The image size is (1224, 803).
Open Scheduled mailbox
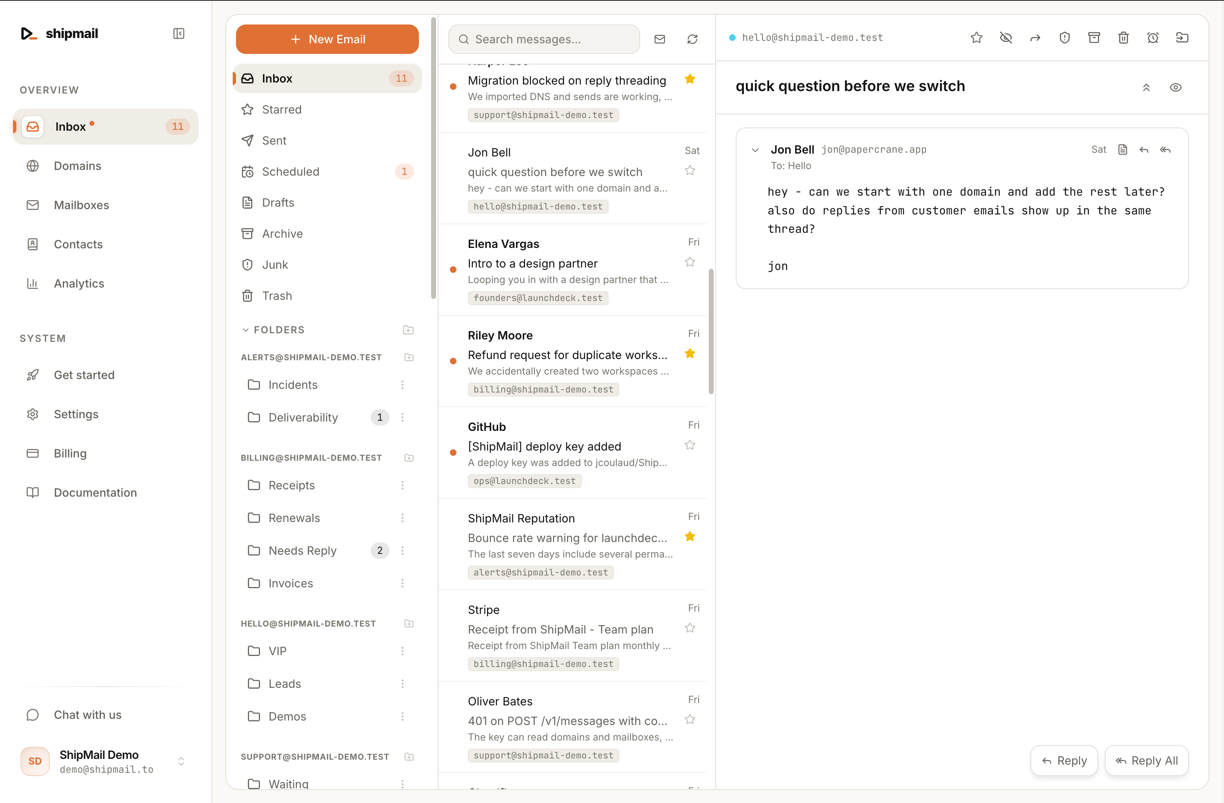[327, 171]
